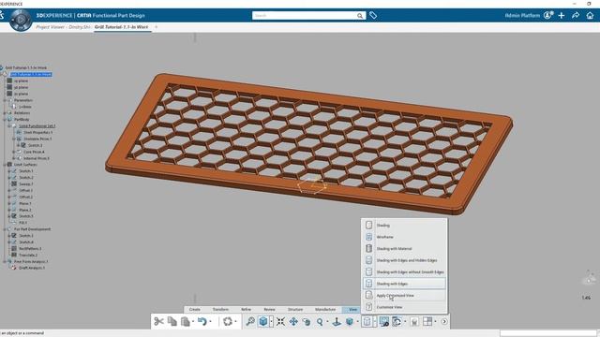
Task: Click the Share arrow icon in header
Action: tap(576, 15)
